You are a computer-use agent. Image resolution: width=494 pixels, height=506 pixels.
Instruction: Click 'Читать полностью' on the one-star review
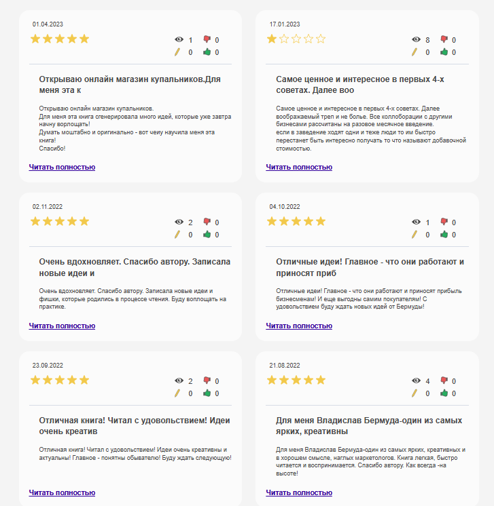point(299,167)
